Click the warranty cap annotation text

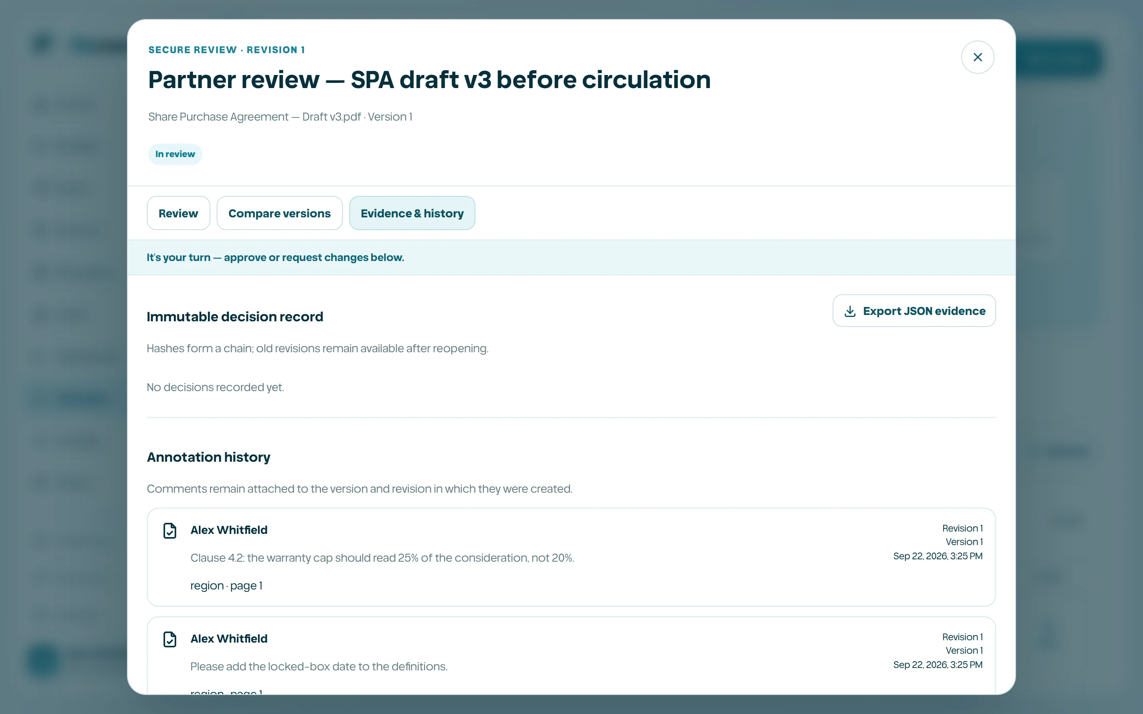point(382,558)
